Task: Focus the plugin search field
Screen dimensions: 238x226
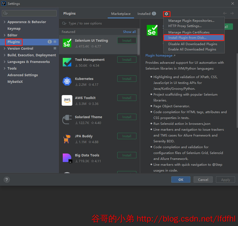Action: tap(99, 23)
